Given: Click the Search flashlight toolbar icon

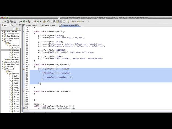Looking at the screenshot, I should pos(48,21).
